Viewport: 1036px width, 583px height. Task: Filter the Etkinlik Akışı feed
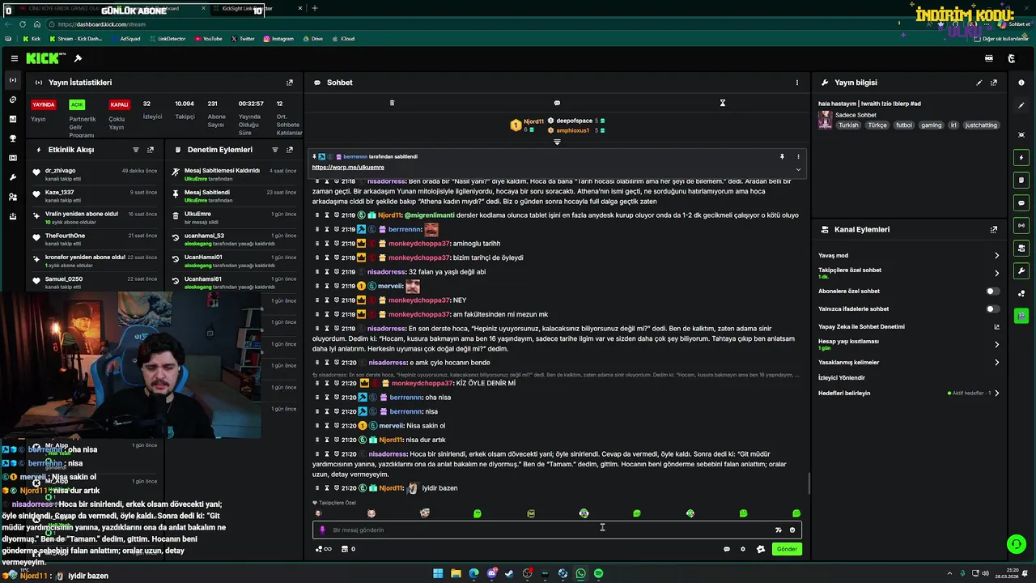pos(136,150)
